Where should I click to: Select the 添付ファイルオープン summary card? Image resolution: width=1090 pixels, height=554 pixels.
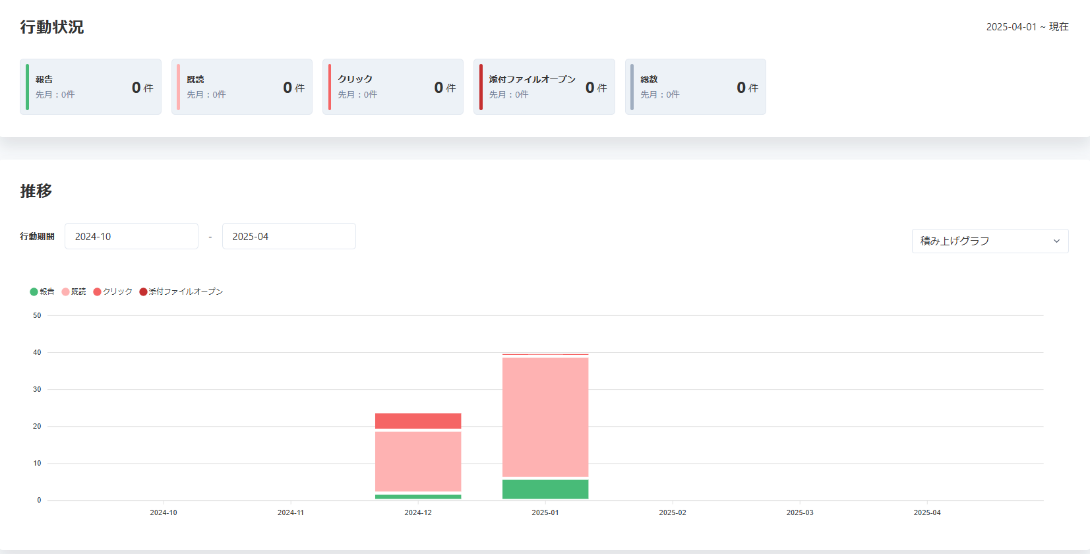[544, 87]
